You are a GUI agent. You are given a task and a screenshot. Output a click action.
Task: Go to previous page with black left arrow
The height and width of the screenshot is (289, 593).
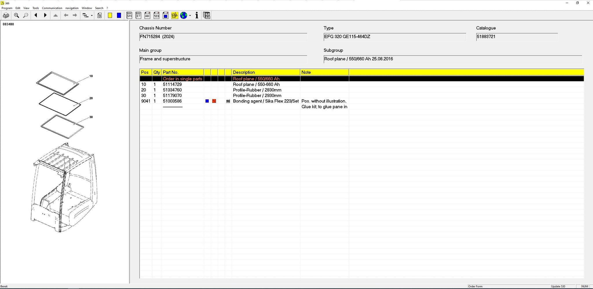click(36, 15)
